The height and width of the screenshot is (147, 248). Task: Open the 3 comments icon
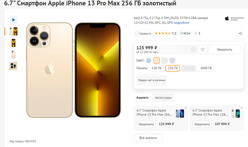point(197,34)
